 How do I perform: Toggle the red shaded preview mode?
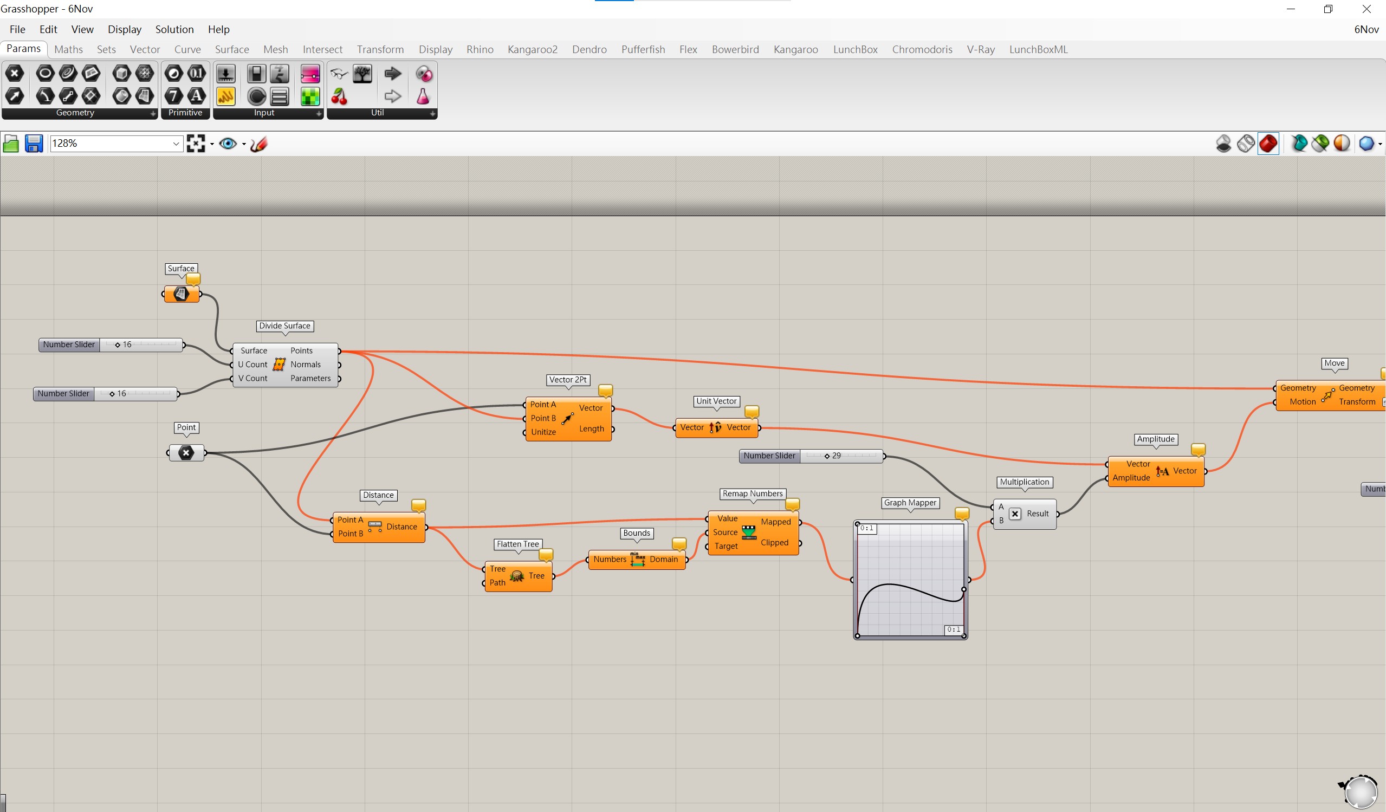pos(1268,144)
